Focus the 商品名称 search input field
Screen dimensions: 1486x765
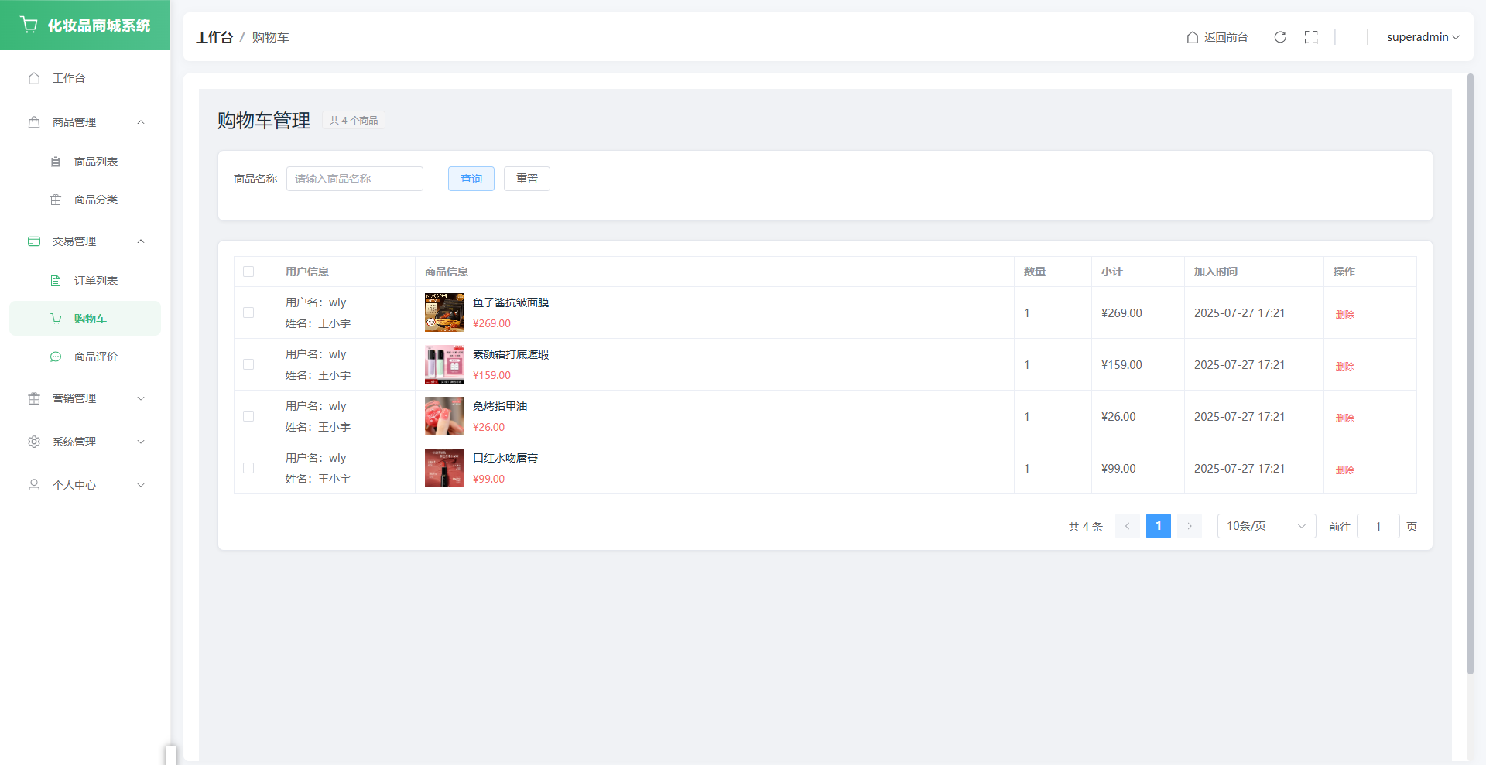coord(354,179)
